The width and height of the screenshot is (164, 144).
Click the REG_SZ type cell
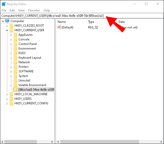(93, 27)
